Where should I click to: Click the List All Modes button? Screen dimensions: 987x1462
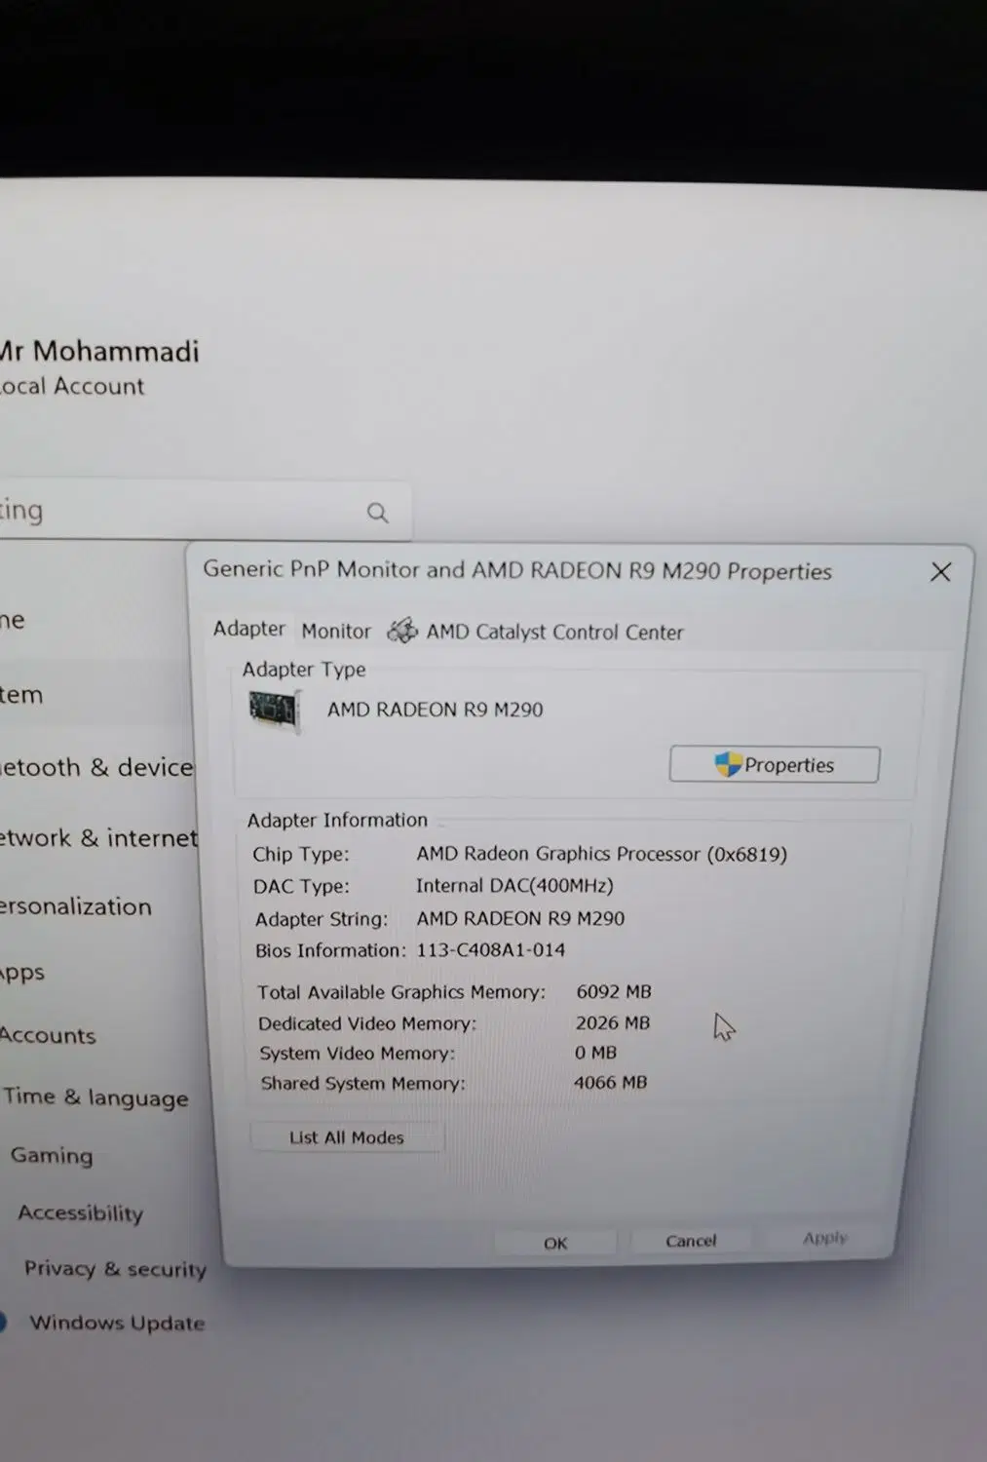pyautogui.click(x=346, y=1137)
